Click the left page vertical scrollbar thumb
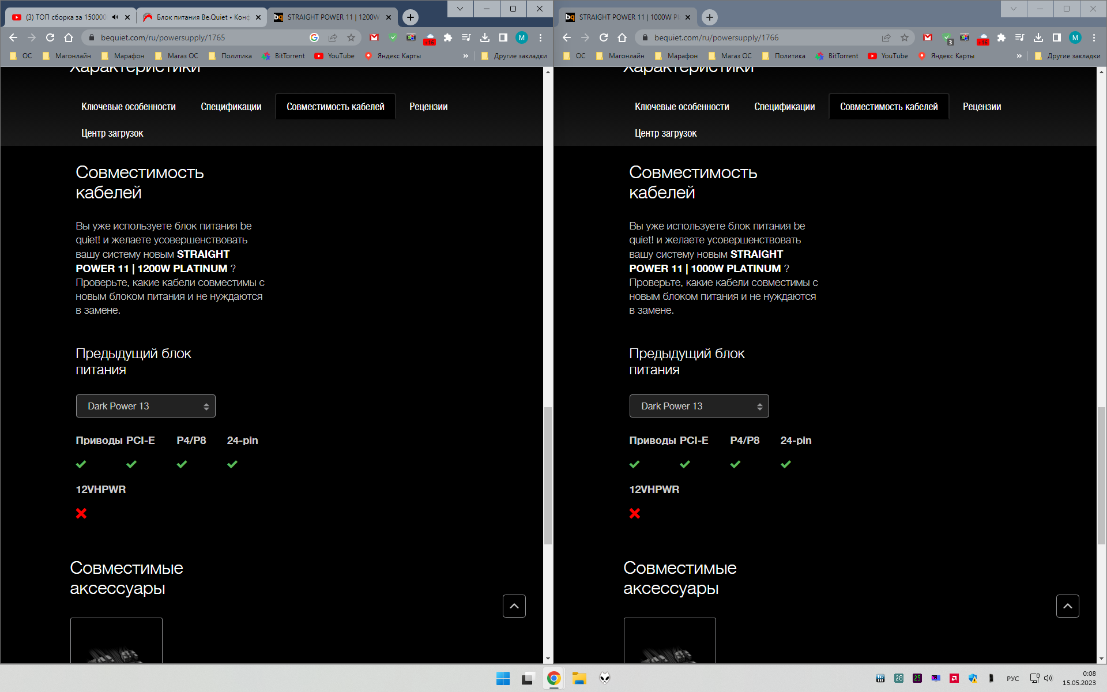The height and width of the screenshot is (692, 1107). pos(548,476)
